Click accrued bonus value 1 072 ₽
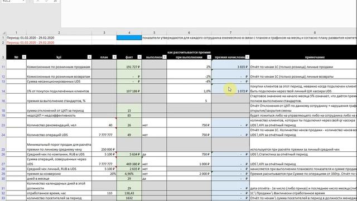The image size is (357, 201). [x=230, y=89]
